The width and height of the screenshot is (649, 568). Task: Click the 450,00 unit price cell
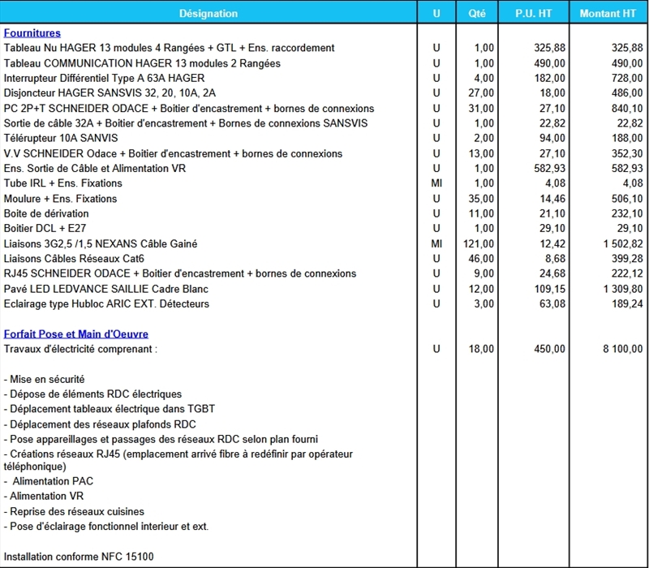[x=549, y=349]
